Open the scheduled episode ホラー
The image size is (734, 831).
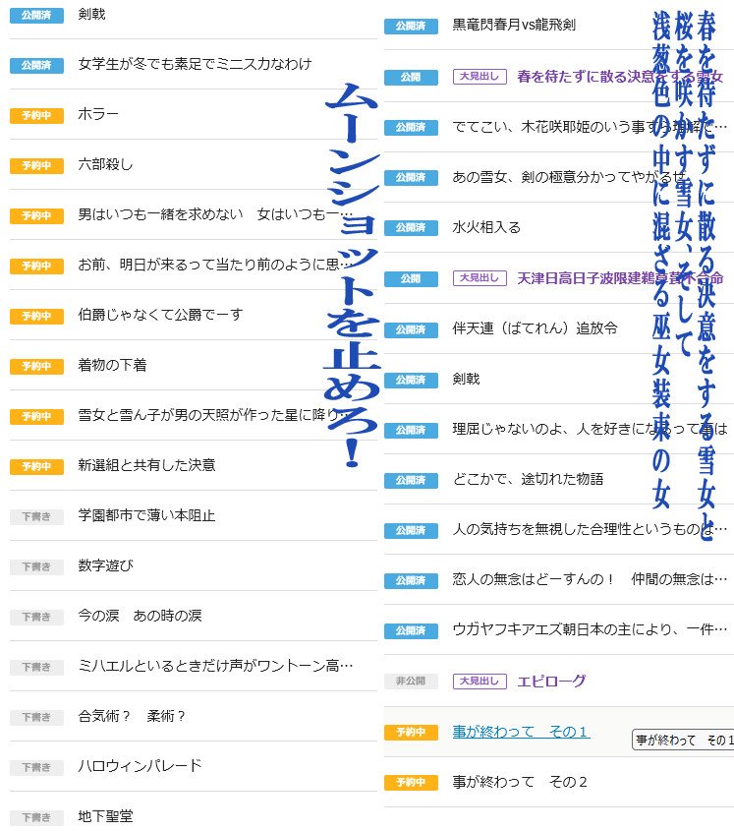click(98, 114)
